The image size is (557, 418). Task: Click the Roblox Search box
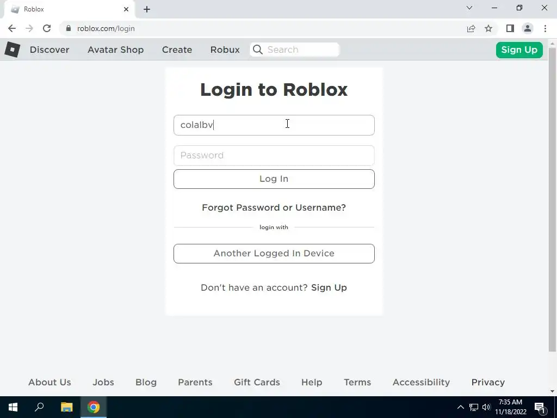[x=295, y=50]
